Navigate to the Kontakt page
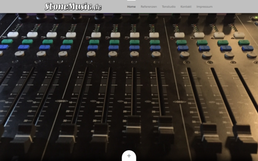Screen dimensions: 258x161 coord(186,7)
